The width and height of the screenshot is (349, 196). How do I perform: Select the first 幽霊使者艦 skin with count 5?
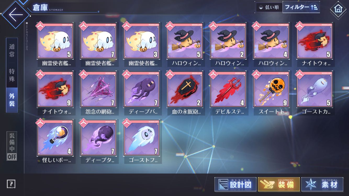(55, 44)
